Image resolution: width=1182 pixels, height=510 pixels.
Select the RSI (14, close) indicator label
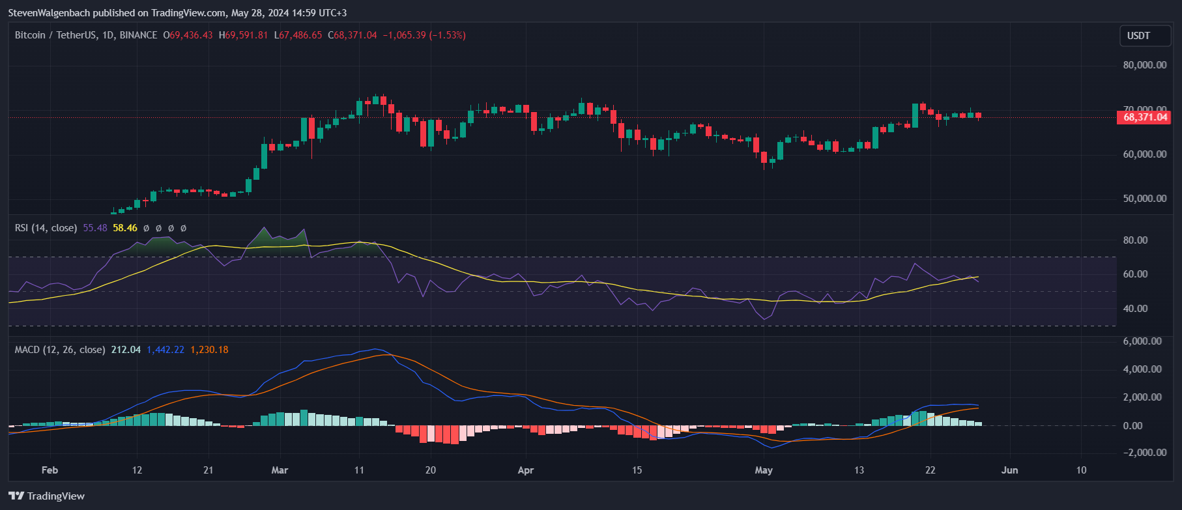click(46, 228)
